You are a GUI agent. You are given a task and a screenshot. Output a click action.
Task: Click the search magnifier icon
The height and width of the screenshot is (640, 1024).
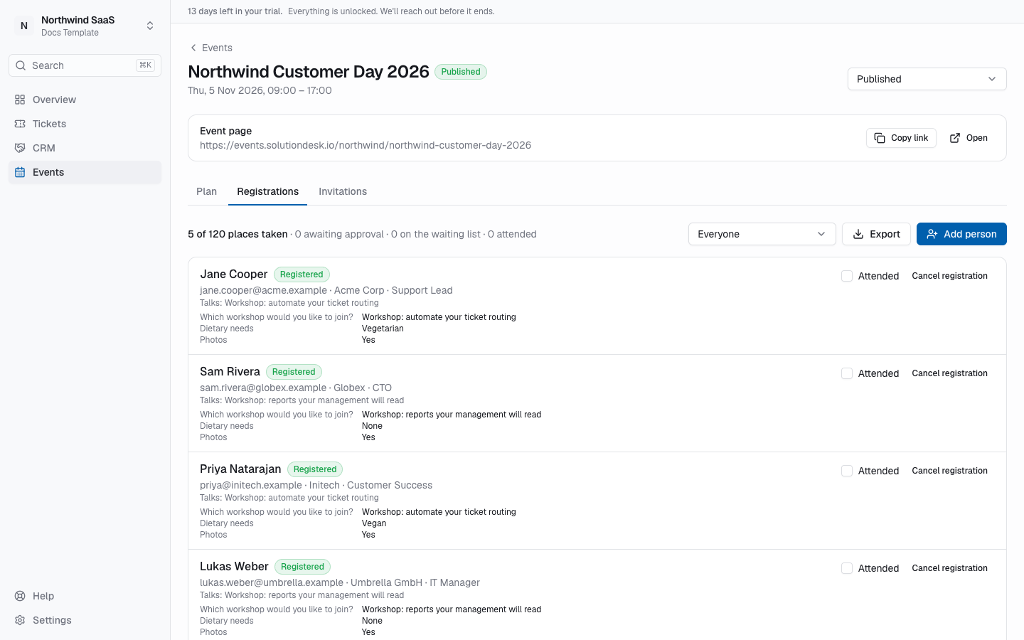tap(21, 65)
